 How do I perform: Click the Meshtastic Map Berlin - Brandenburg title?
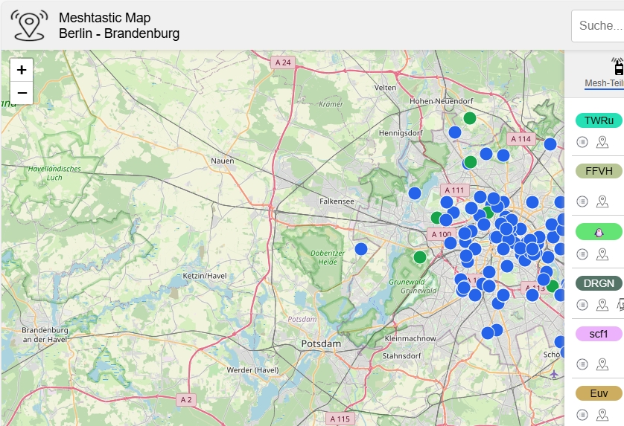tap(119, 25)
